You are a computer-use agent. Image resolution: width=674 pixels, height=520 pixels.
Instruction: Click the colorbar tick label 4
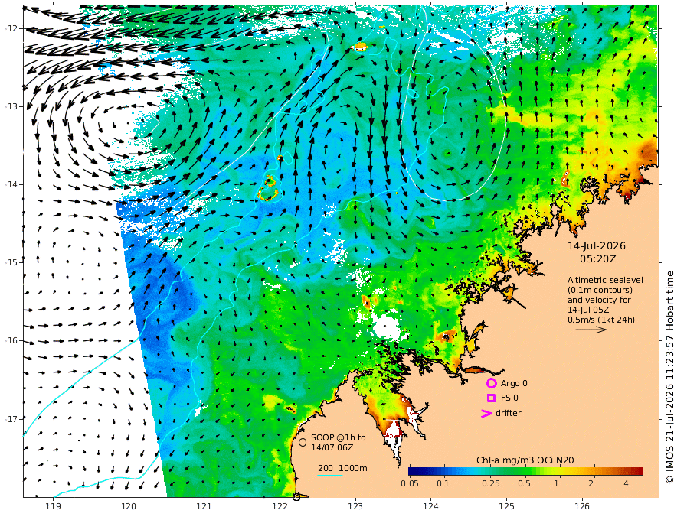(626, 483)
